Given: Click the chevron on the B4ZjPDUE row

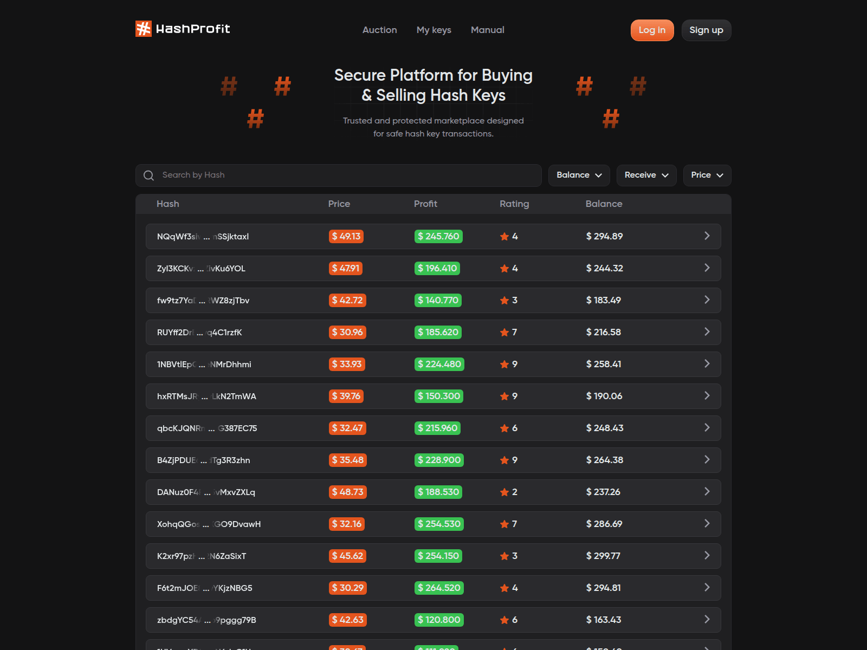Looking at the screenshot, I should coord(707,460).
